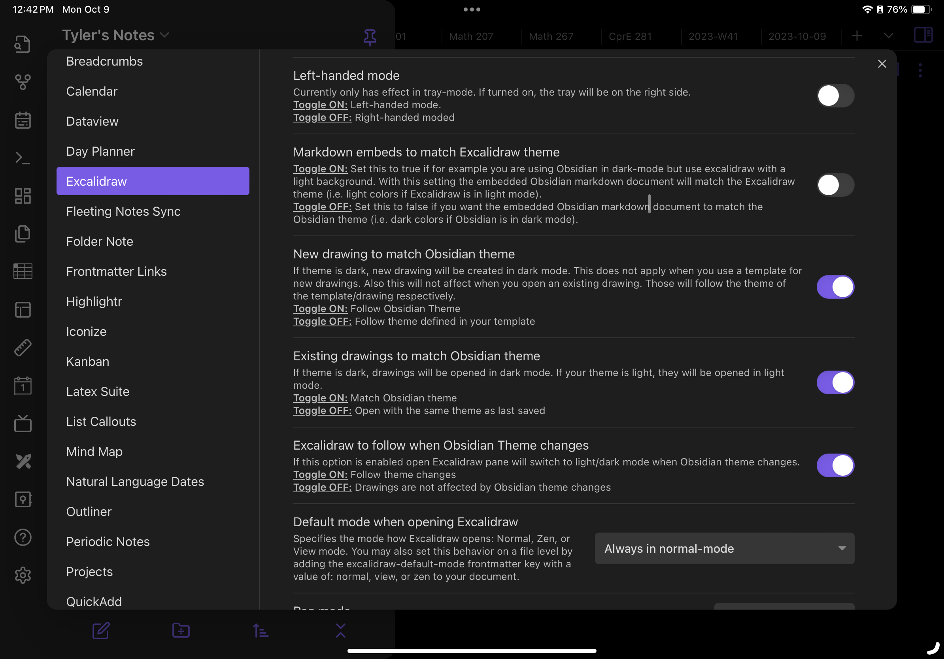This screenshot has width=944, height=659.
Task: Switch to the Math 267 tab
Action: click(x=551, y=36)
